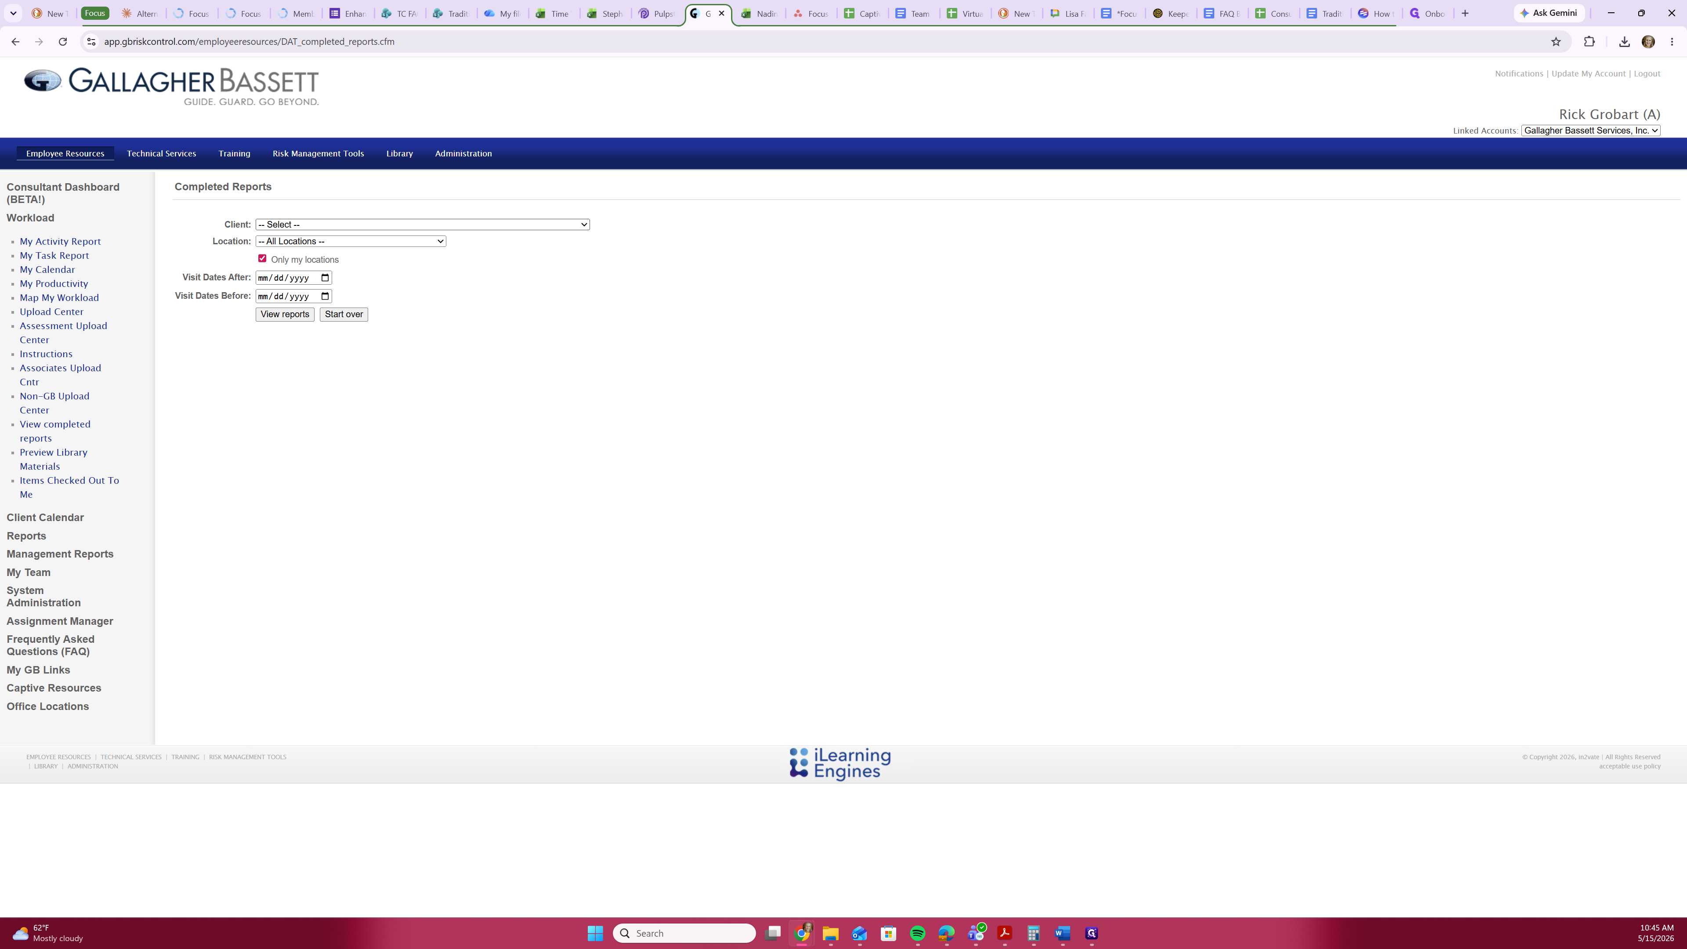Open the All Locations dropdown

351,241
